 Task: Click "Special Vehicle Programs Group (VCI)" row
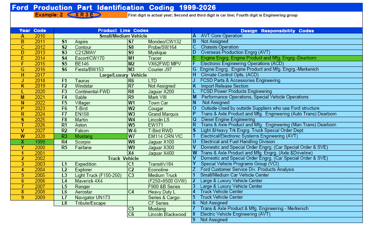click(277, 164)
